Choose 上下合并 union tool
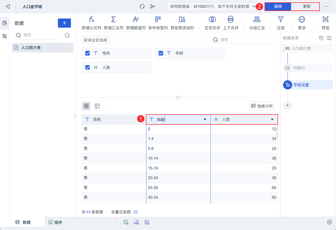Screen dimensions: 336x230 click(x=231, y=23)
